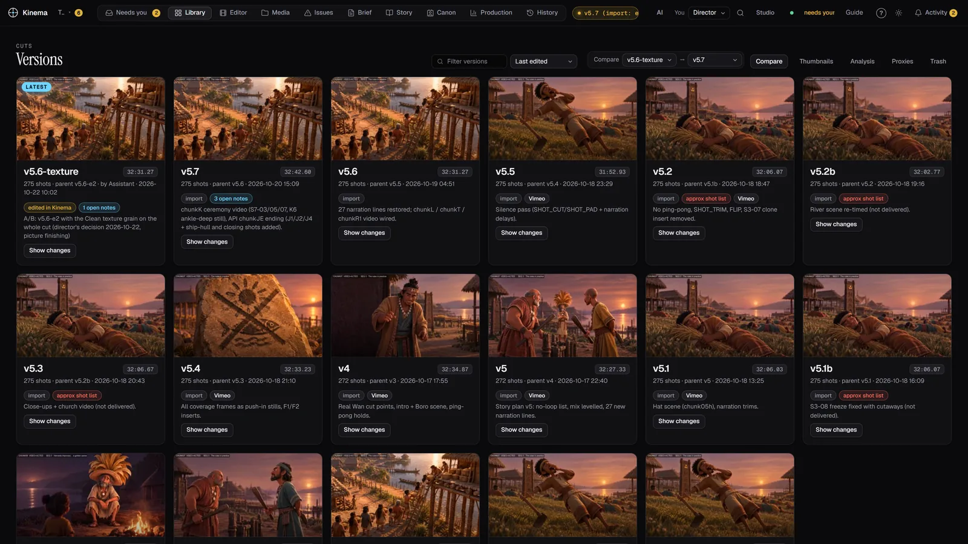Toggle the 3 open notes tag on v5.7
Image resolution: width=968 pixels, height=544 pixels.
[x=231, y=198]
